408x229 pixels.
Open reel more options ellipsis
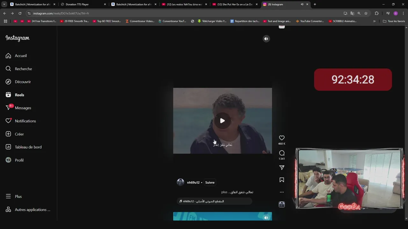[x=282, y=192]
